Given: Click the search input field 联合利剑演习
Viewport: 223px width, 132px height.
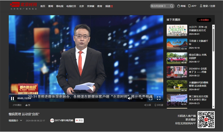Looking at the screenshot, I should (160, 6).
